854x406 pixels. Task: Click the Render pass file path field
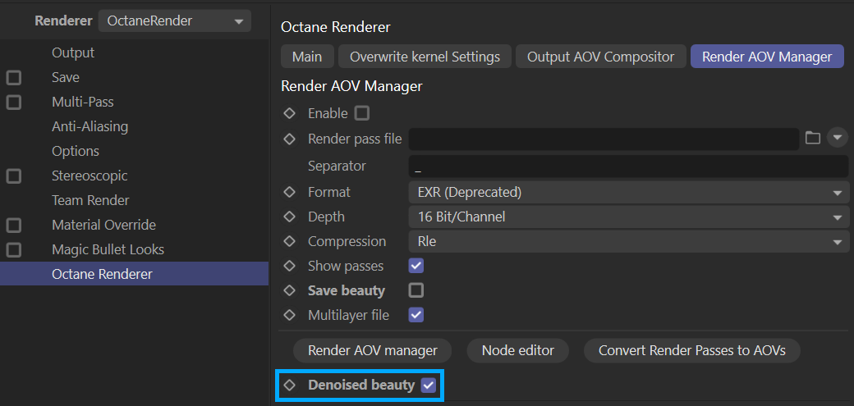603,139
